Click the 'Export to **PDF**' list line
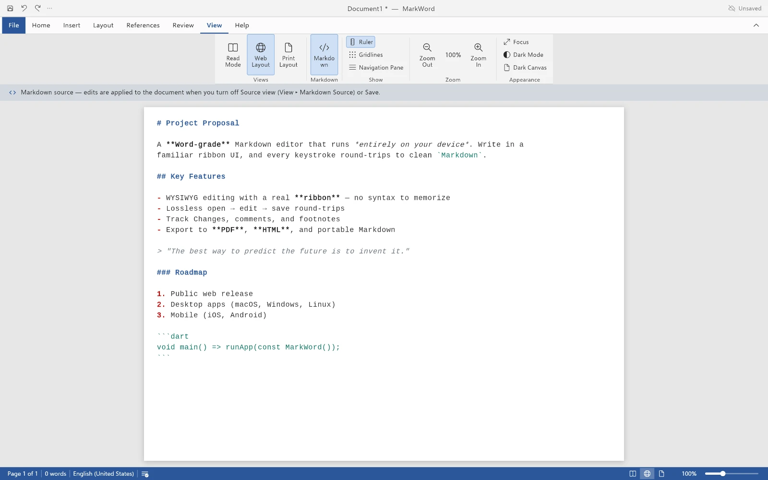This screenshot has width=768, height=480. pos(276,230)
